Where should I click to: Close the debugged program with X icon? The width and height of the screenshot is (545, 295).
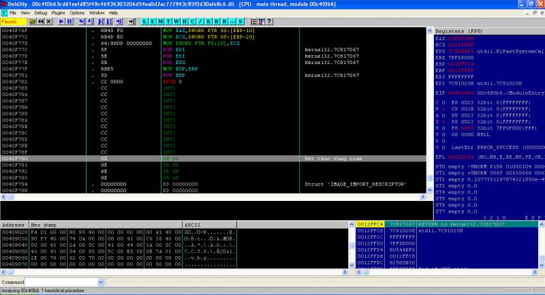[x=49, y=22]
